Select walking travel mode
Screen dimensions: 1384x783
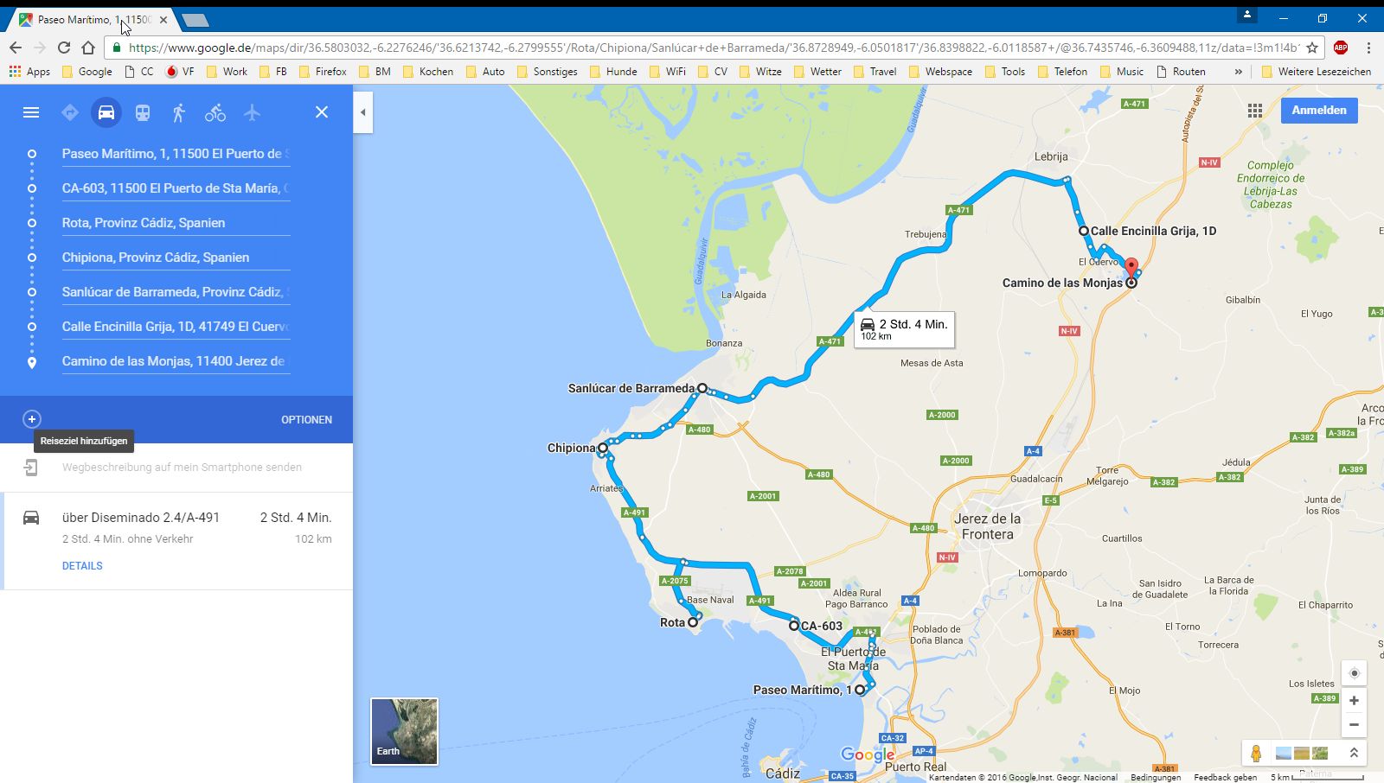point(179,112)
